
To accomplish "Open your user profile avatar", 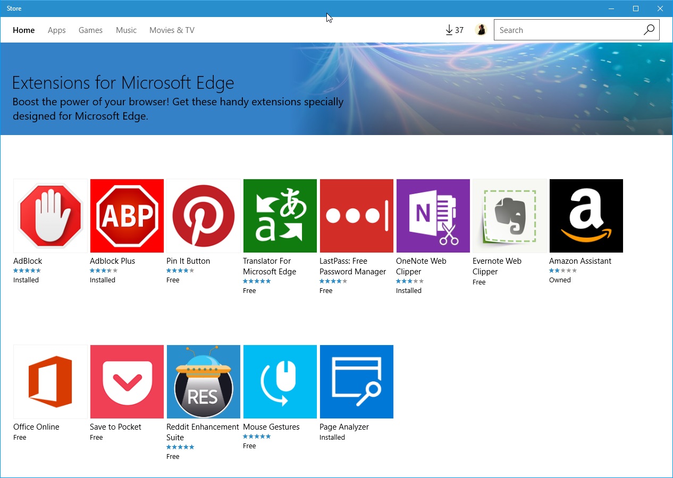I will pyautogui.click(x=482, y=30).
